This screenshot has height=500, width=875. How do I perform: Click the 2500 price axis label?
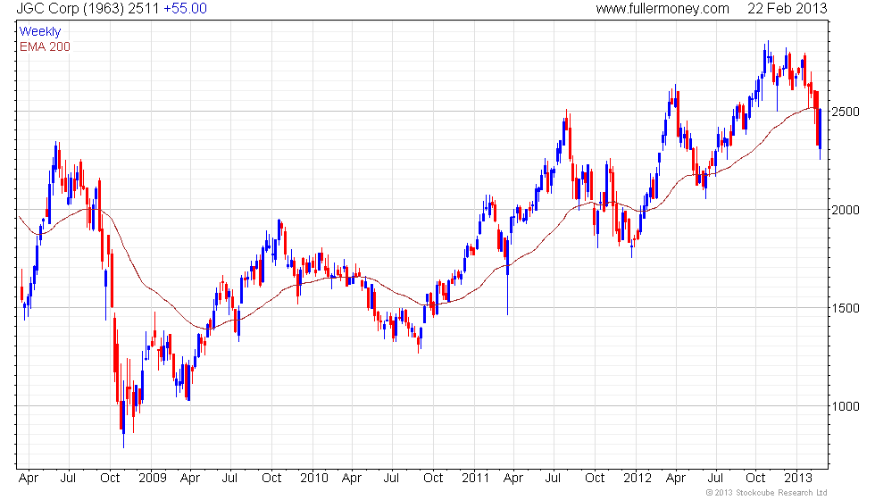[x=846, y=112]
